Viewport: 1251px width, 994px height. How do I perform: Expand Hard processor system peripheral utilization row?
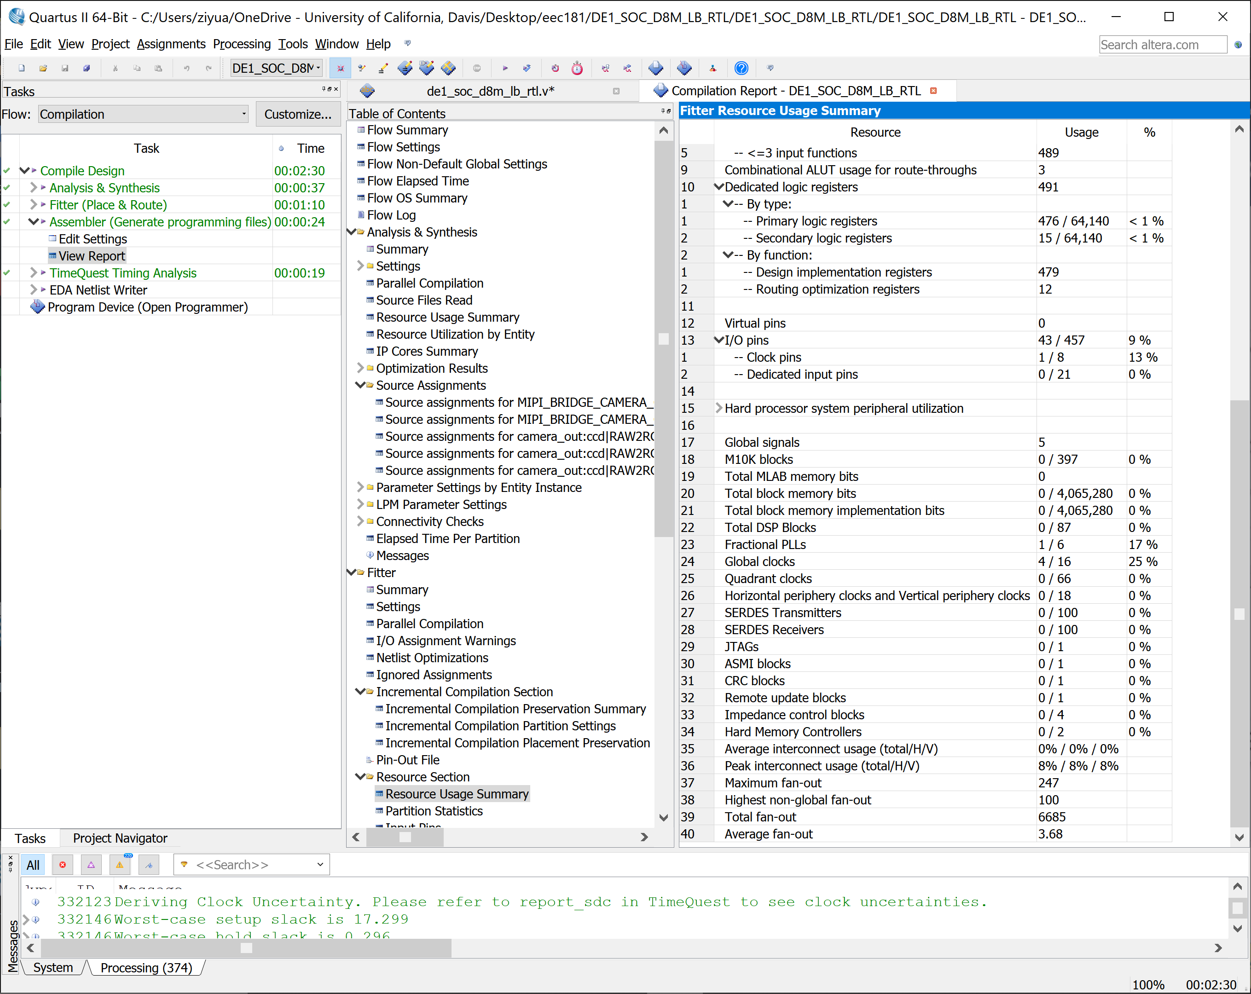719,408
